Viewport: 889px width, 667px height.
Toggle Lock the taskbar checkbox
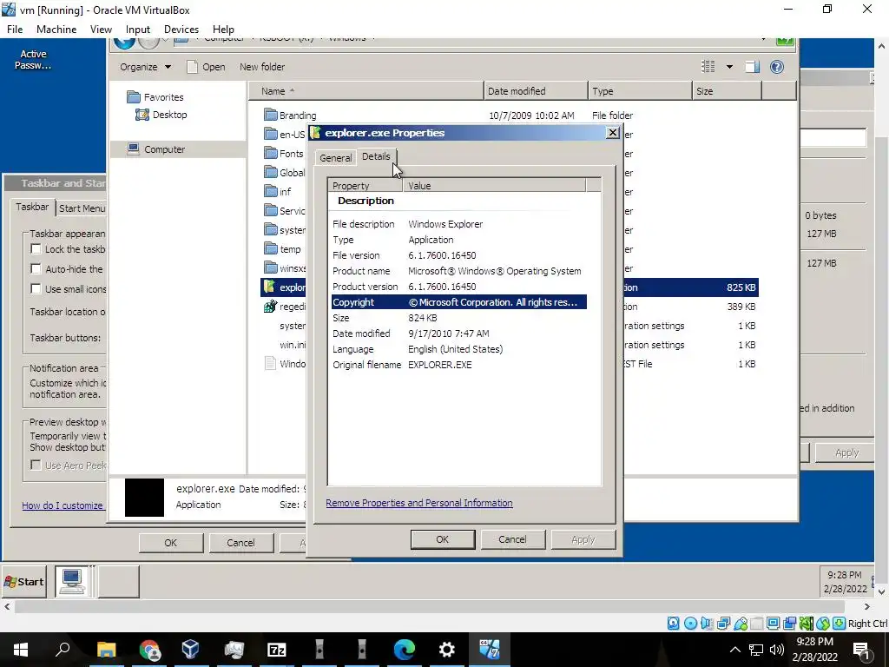coord(36,249)
